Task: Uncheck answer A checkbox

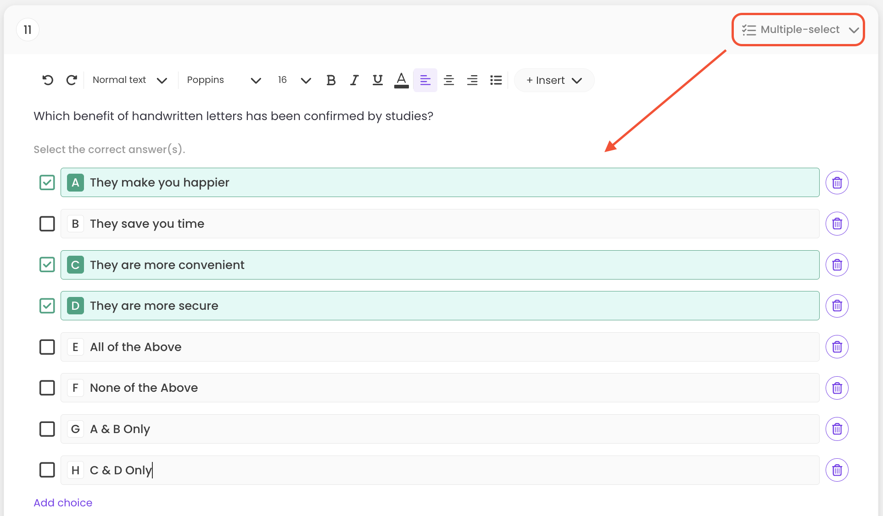Action: pyautogui.click(x=47, y=182)
